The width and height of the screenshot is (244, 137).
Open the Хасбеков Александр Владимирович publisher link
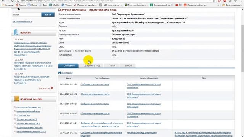142,133
